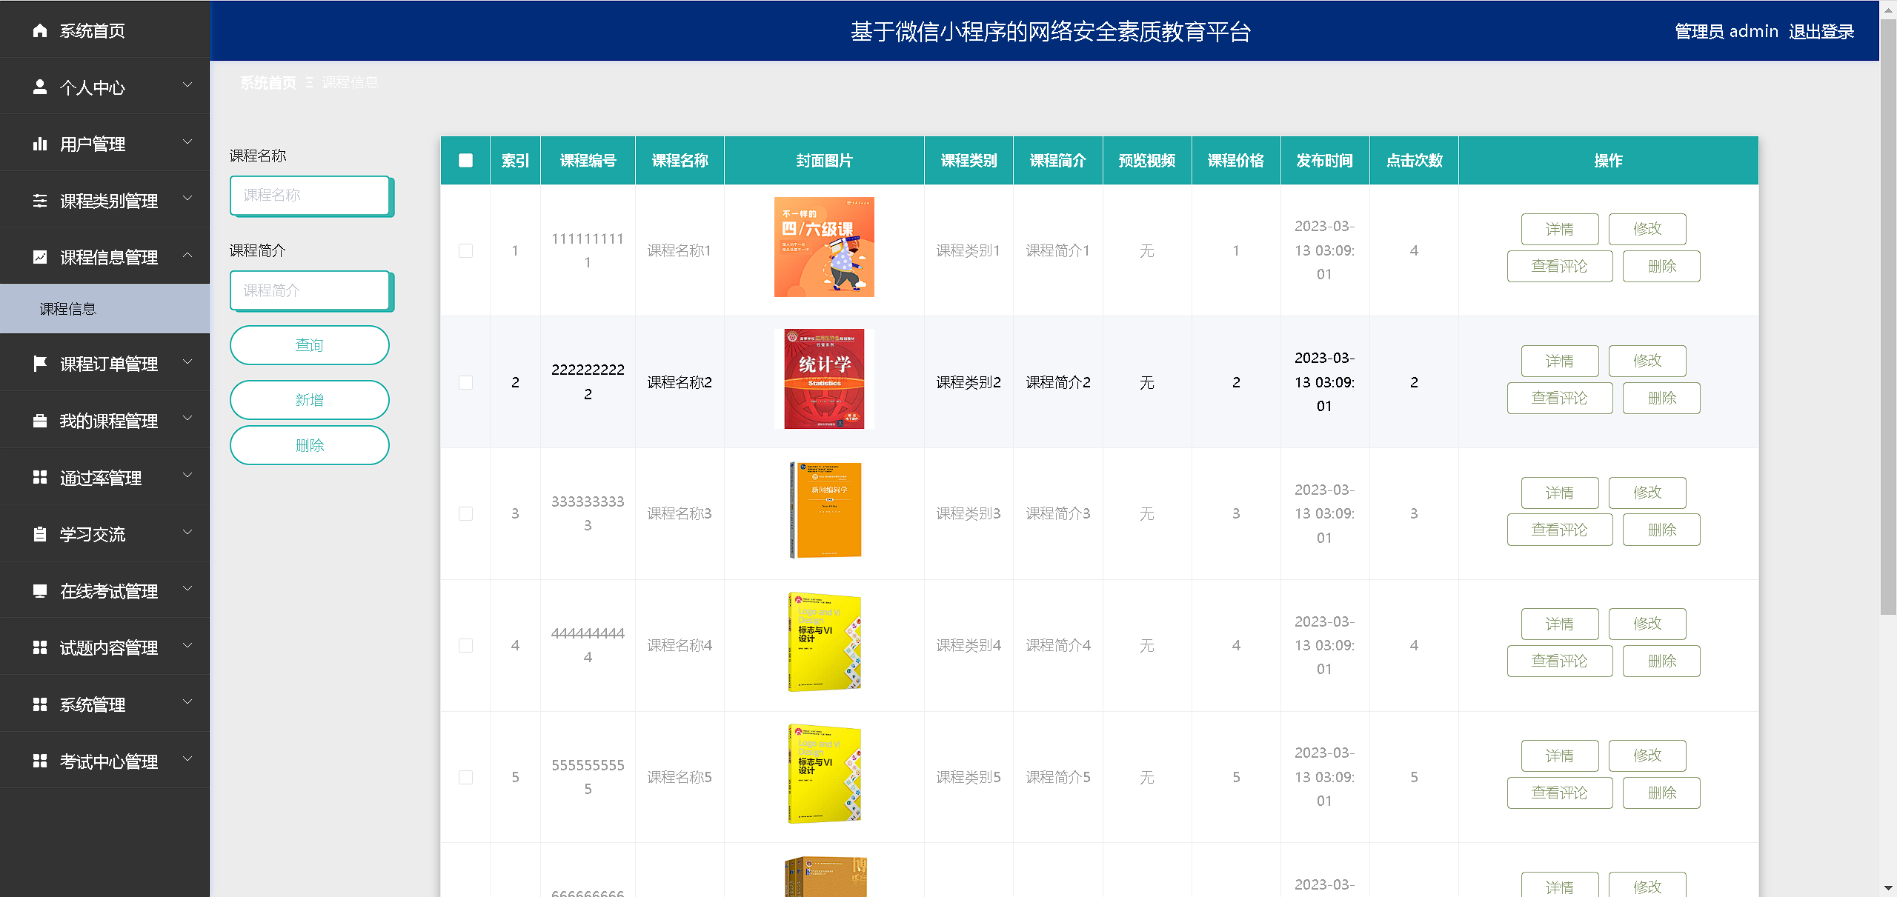Click the sliders icon for 课程类别管理

pyautogui.click(x=40, y=201)
